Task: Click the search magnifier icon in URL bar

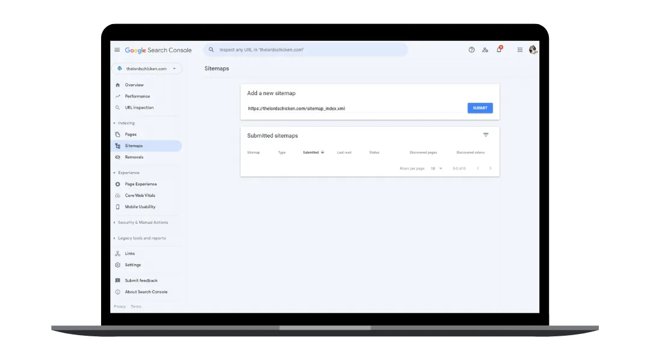Action: point(211,50)
